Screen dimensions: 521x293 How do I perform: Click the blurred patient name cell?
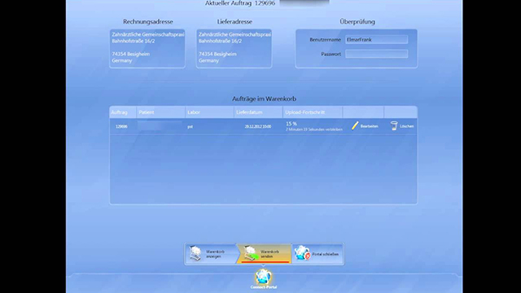pyautogui.click(x=160, y=125)
